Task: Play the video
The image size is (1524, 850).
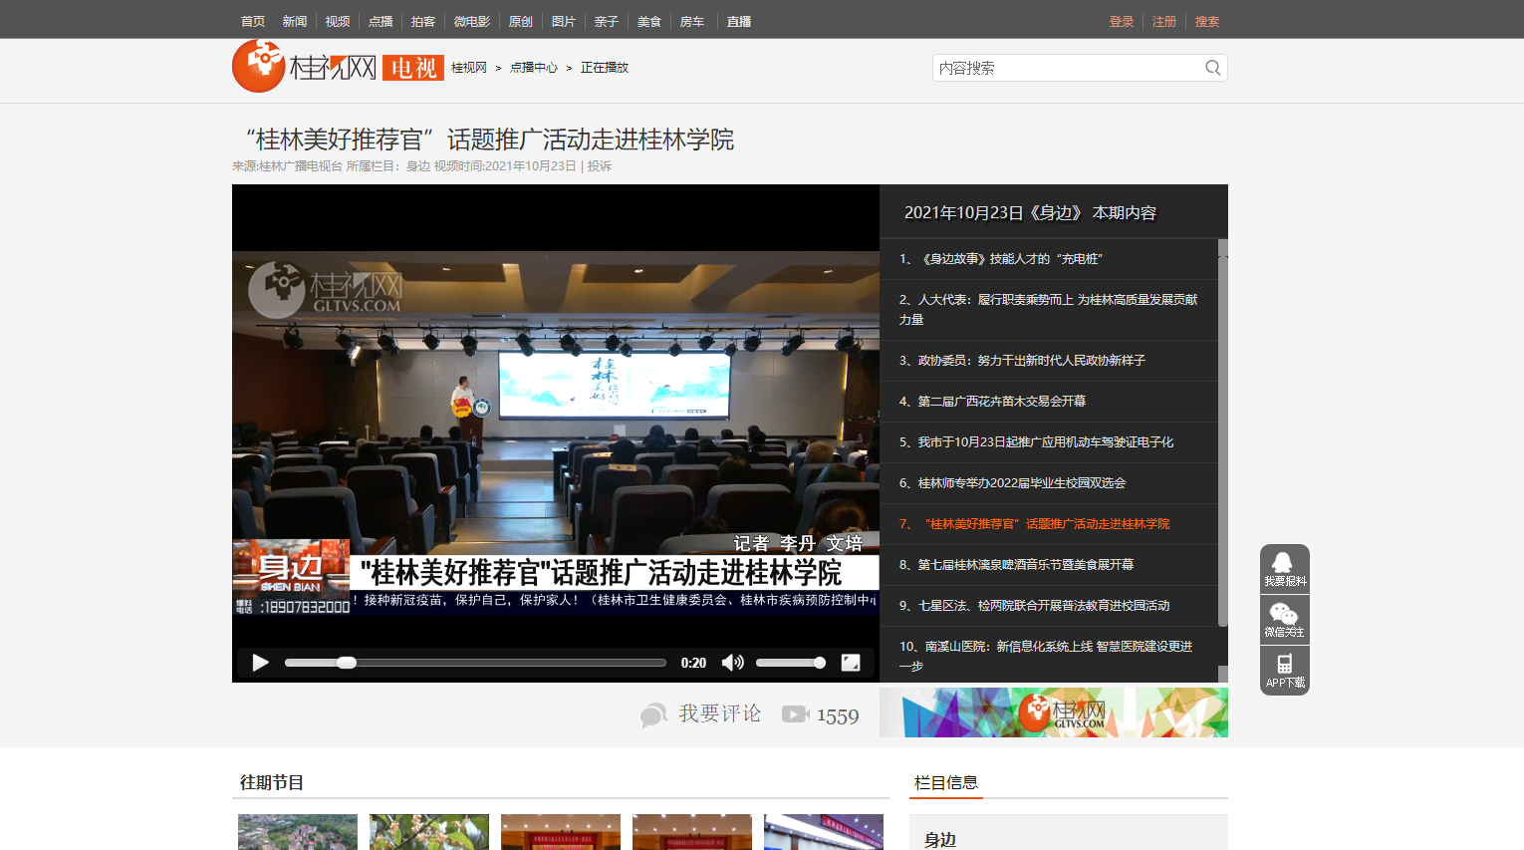Action: coord(261,663)
